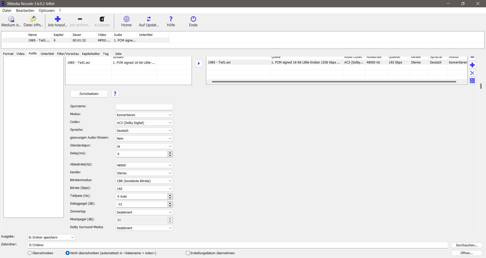Viewport: 486px width, 258px height.
Task: Select 1985 - Teil1.avi source stream row
Action: pyautogui.click(x=129, y=62)
